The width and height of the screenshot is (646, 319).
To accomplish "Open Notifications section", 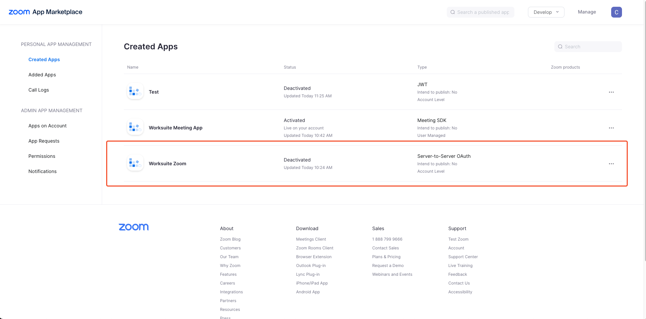I will 42,171.
